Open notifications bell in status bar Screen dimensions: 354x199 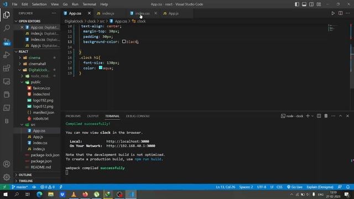pos(348,187)
